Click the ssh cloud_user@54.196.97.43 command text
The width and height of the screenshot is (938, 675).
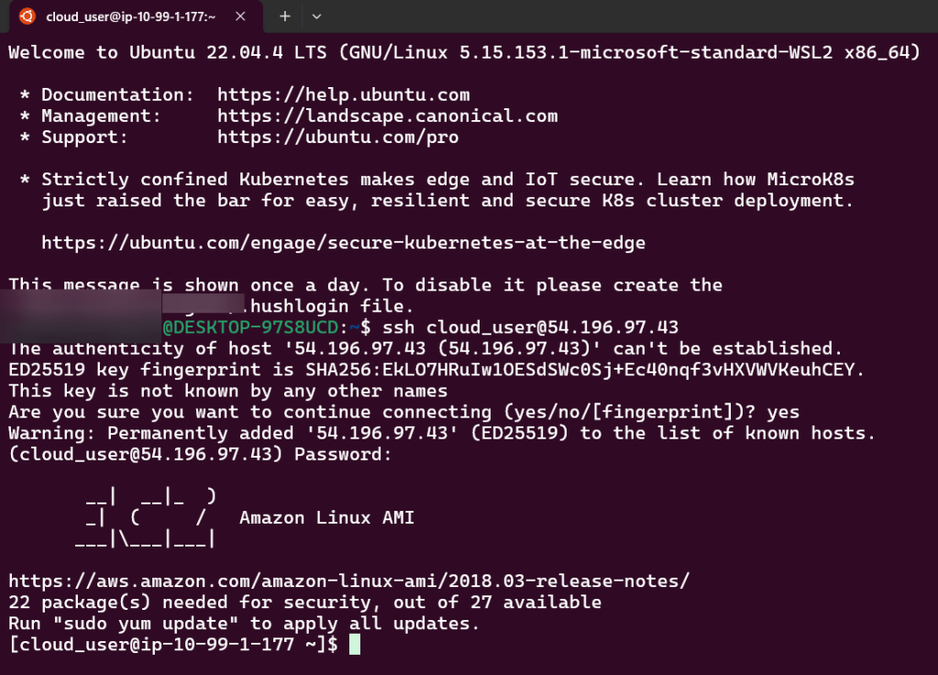(x=530, y=327)
